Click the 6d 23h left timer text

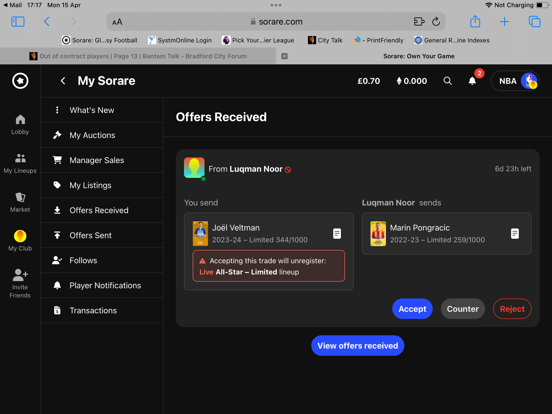pyautogui.click(x=513, y=169)
